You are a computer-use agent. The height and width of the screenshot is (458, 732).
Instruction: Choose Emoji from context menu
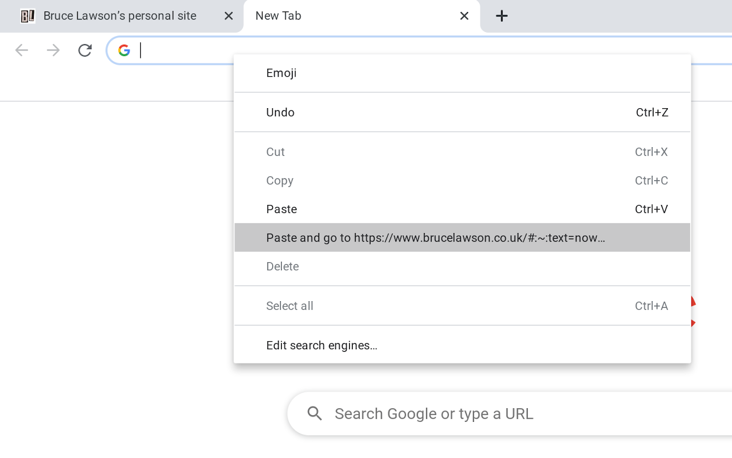(462, 73)
